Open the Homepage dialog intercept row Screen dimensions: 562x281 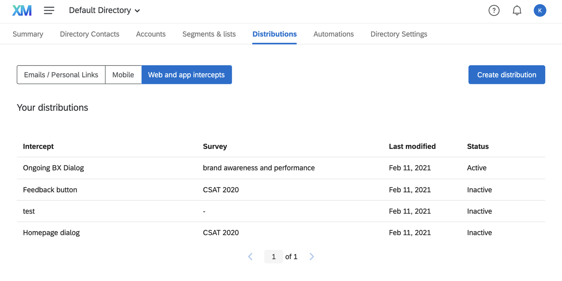pos(51,233)
